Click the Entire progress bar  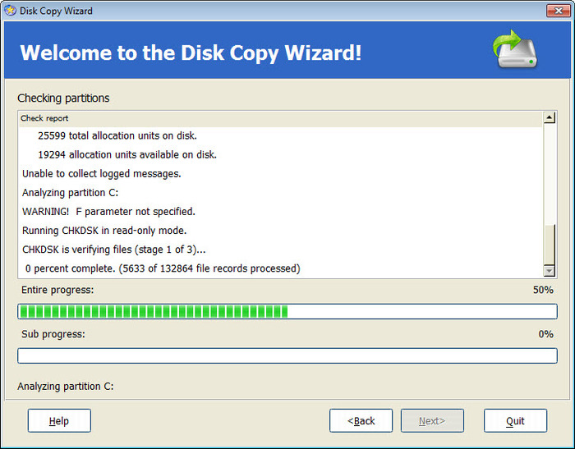click(287, 312)
